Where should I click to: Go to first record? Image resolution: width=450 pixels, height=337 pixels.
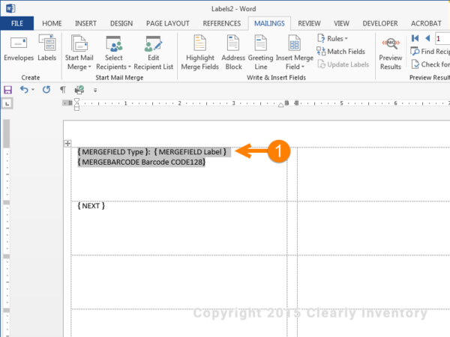tap(415, 38)
